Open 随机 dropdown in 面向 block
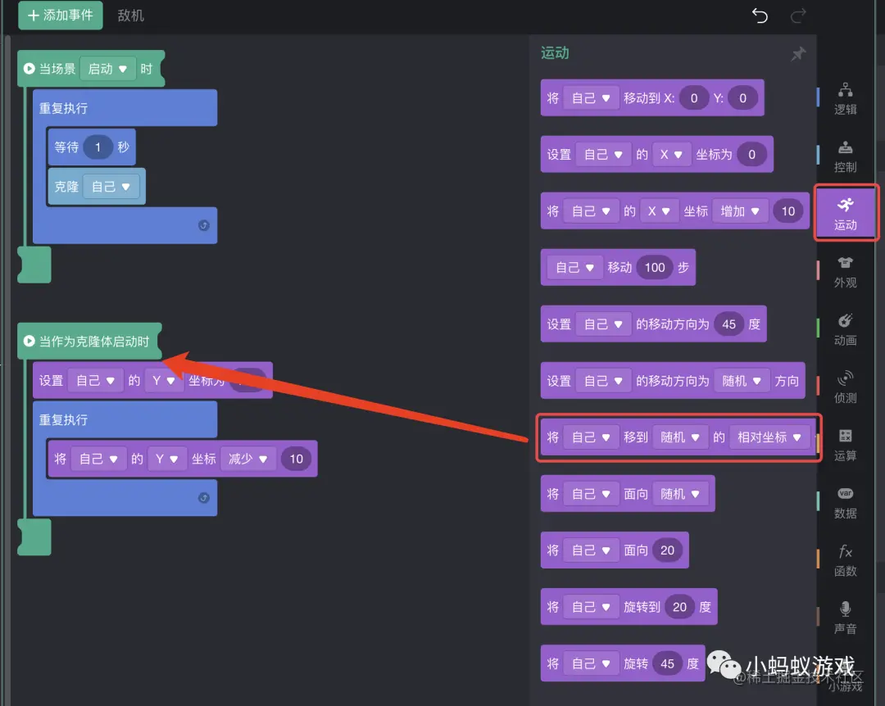The image size is (885, 706). point(680,494)
